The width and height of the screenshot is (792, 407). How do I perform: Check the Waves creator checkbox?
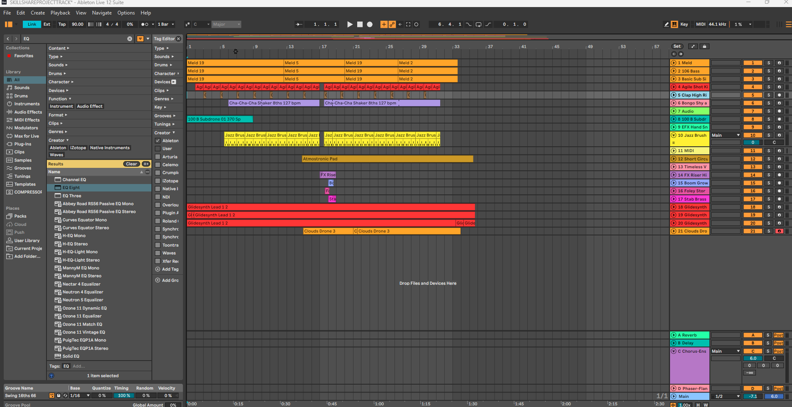tap(158, 253)
